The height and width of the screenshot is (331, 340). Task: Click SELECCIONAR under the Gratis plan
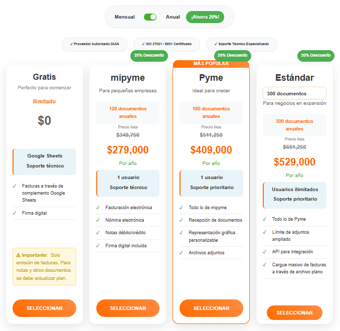click(x=45, y=308)
